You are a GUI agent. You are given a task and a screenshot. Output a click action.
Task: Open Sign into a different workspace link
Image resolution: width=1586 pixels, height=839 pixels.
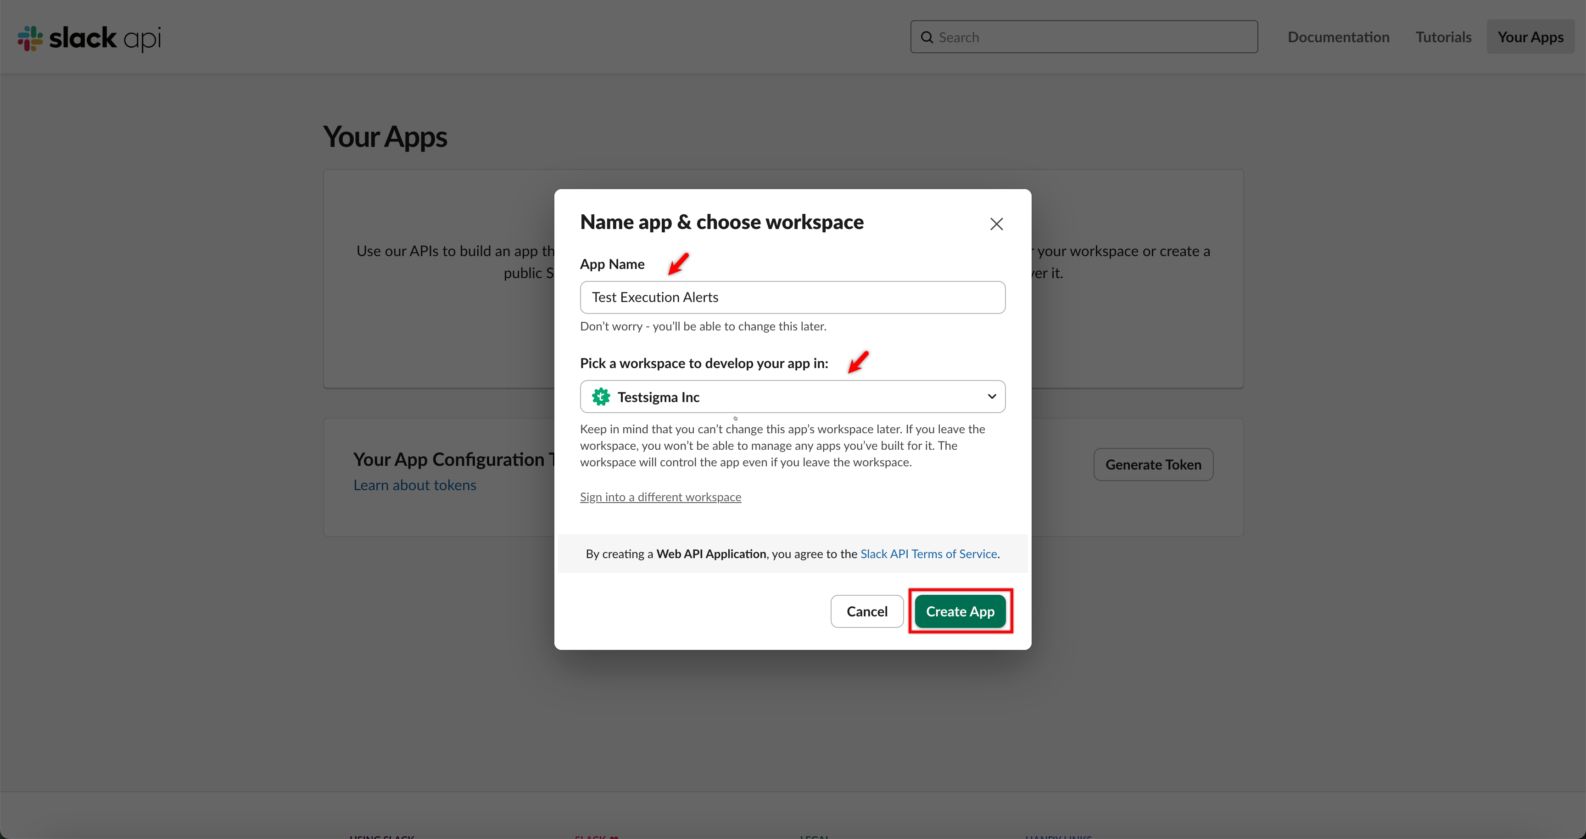click(x=660, y=497)
